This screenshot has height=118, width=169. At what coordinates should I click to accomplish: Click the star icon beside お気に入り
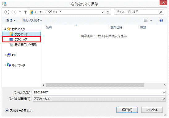point(9,29)
